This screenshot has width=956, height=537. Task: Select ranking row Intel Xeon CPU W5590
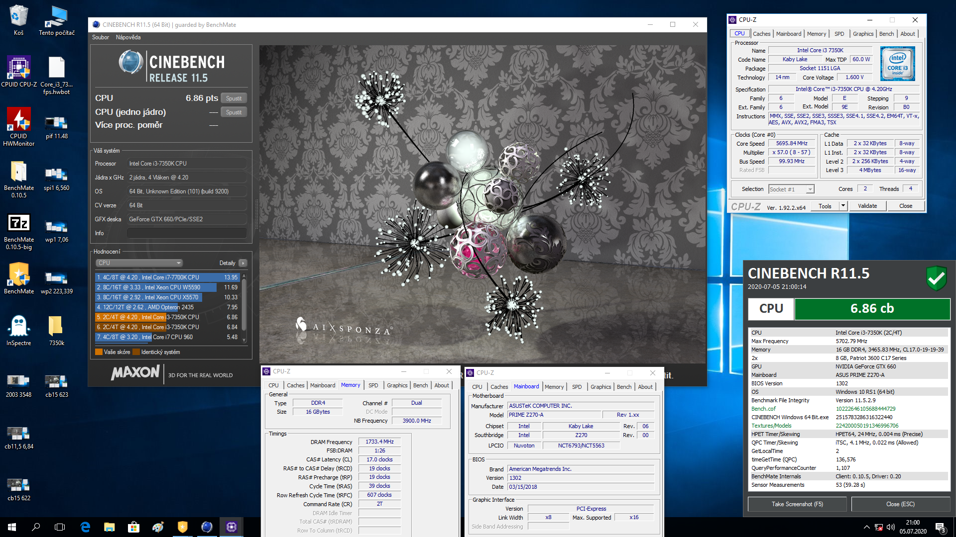[x=167, y=287]
